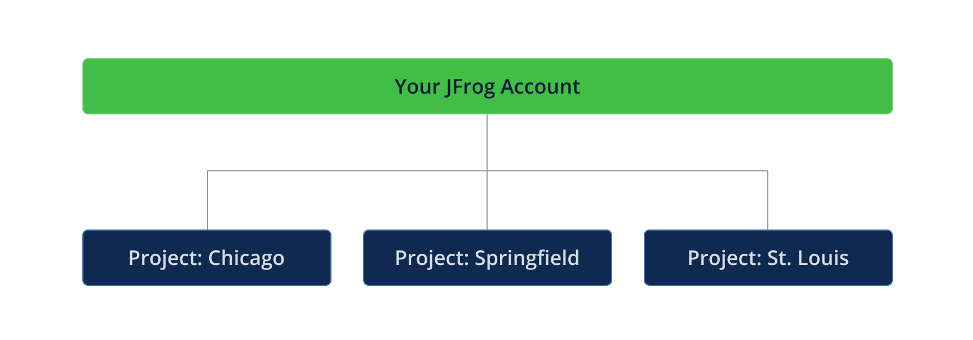Click the central junction of connector lines

(x=487, y=171)
